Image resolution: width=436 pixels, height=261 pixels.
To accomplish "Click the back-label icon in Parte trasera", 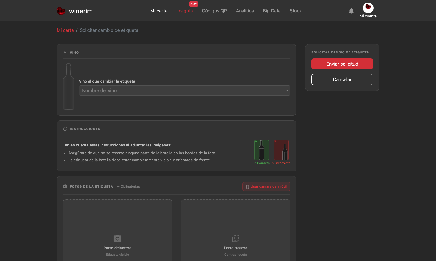I will [236, 238].
